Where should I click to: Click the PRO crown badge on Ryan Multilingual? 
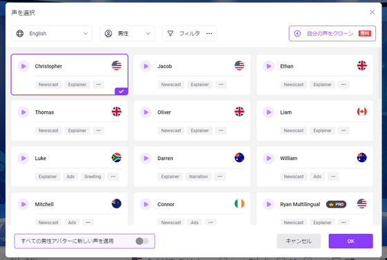pos(336,204)
